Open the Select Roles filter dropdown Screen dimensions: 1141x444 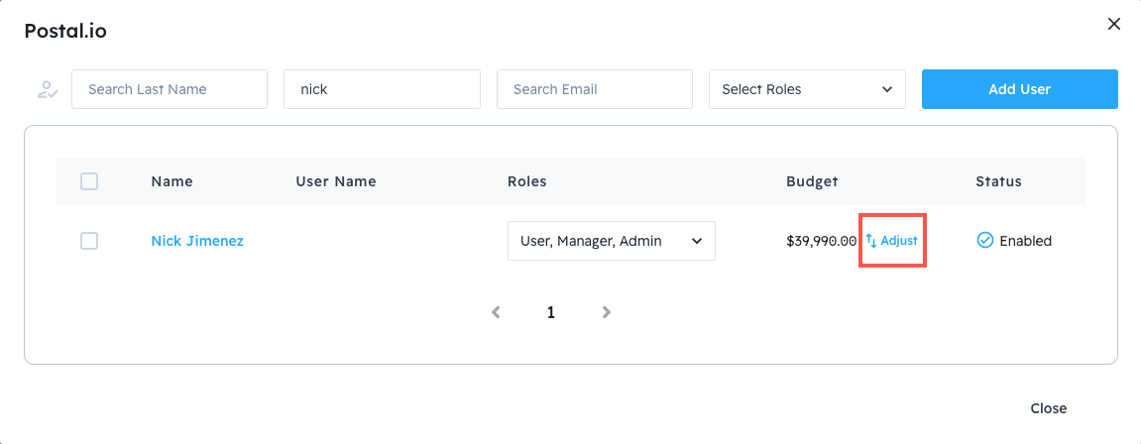[x=807, y=89]
